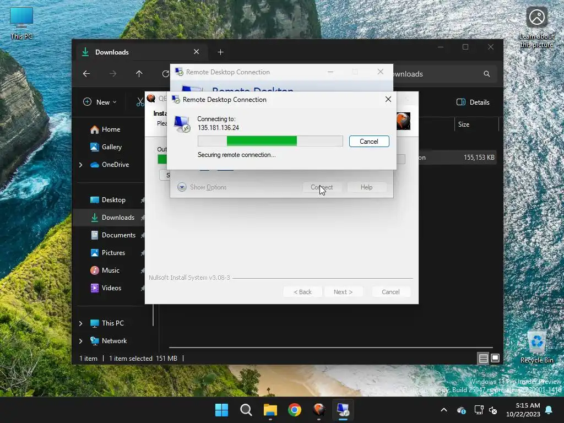Close the Remote Desktop connecting dialog
The image size is (564, 423).
tap(388, 99)
